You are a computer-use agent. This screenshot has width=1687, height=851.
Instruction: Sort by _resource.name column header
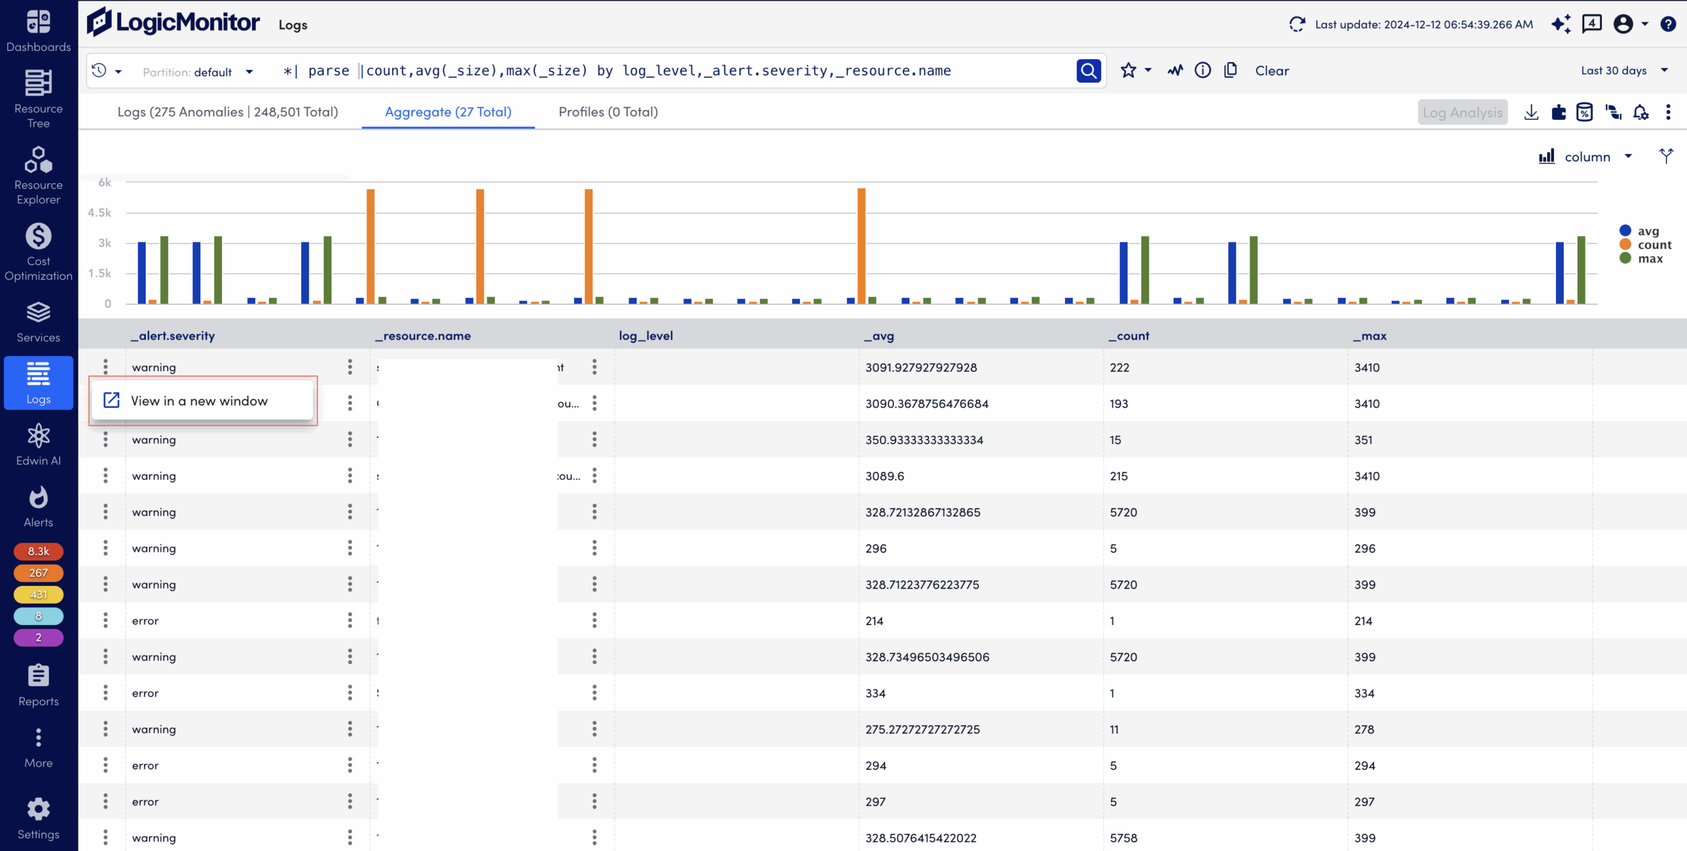click(x=423, y=336)
